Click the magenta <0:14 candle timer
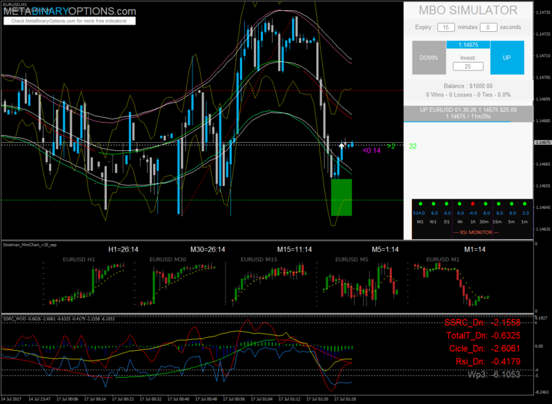Image resolution: width=552 pixels, height=404 pixels. point(371,150)
